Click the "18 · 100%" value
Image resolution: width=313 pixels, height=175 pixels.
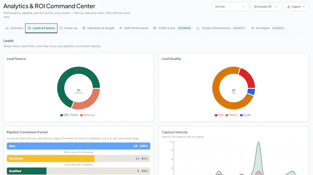[141, 146]
